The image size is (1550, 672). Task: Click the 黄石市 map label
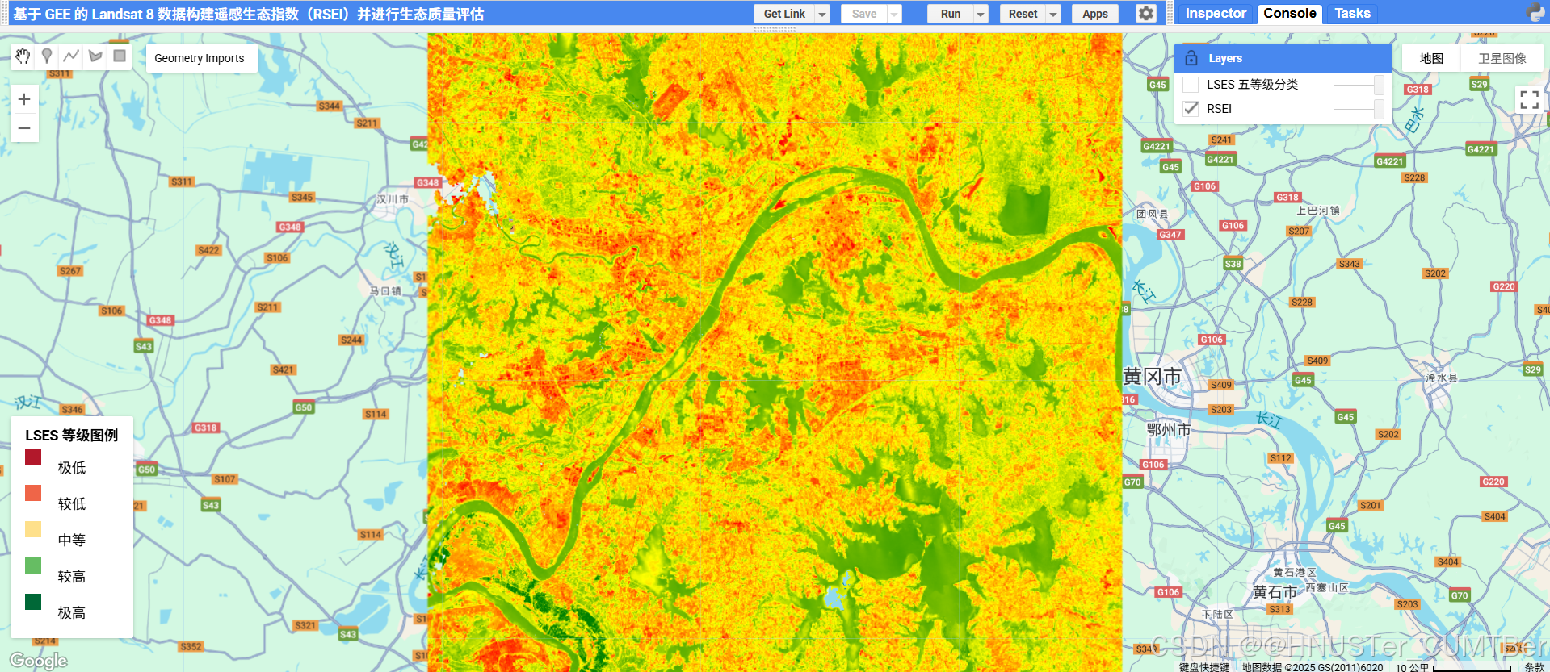(1275, 592)
